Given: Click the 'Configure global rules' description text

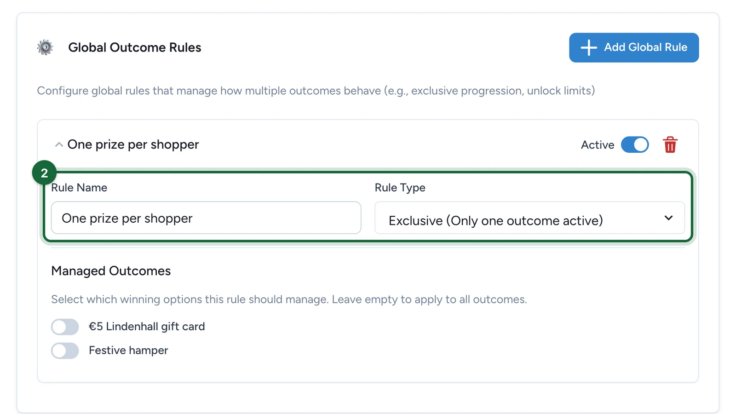Looking at the screenshot, I should click(x=316, y=91).
